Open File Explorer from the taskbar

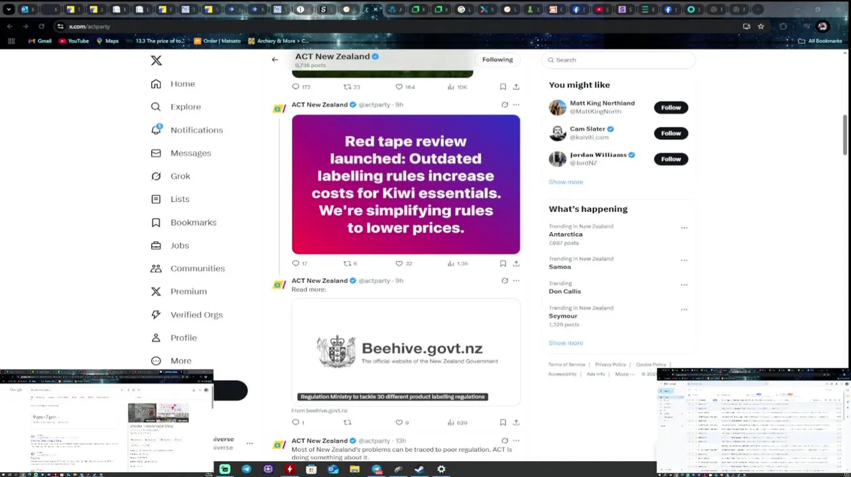(x=355, y=469)
